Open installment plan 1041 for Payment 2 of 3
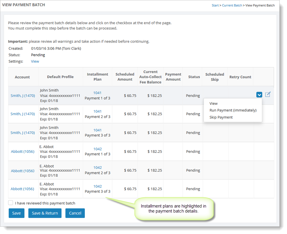 pyautogui.click(x=98, y=111)
